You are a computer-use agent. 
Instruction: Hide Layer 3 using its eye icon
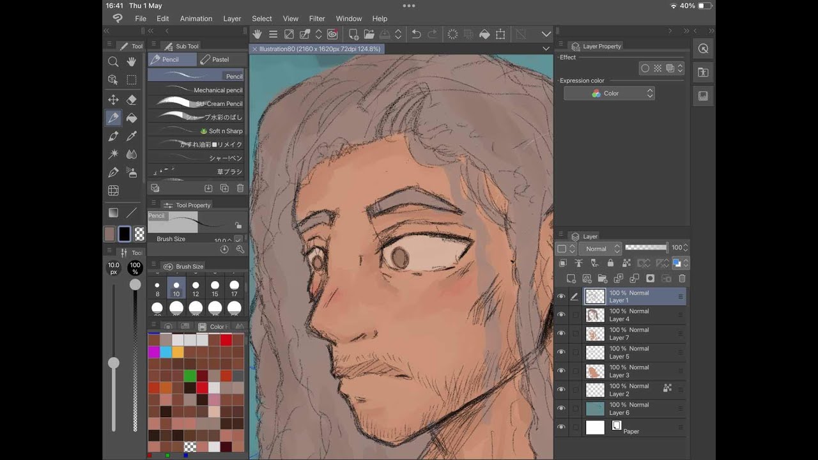(x=561, y=371)
